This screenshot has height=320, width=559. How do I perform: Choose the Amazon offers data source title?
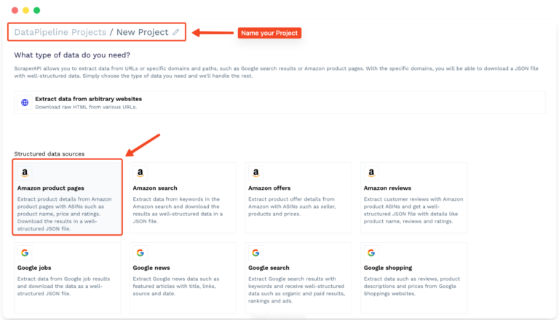[x=269, y=188]
